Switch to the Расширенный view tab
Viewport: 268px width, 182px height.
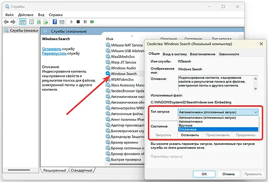tap(54, 170)
